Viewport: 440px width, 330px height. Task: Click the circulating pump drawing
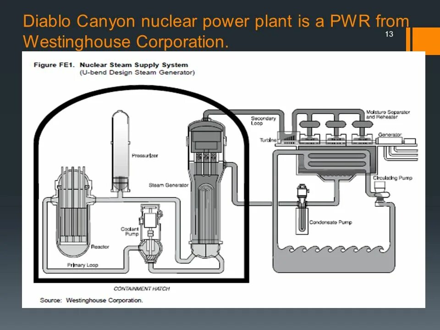click(x=381, y=193)
